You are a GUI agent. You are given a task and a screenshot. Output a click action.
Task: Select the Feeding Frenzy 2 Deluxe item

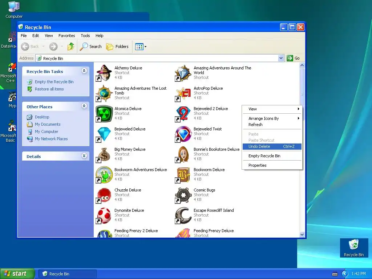coord(127,233)
